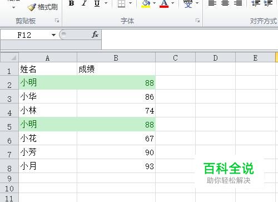The height and width of the screenshot is (202, 278).
Task: Select row 7 header
Action: click(x=9, y=152)
